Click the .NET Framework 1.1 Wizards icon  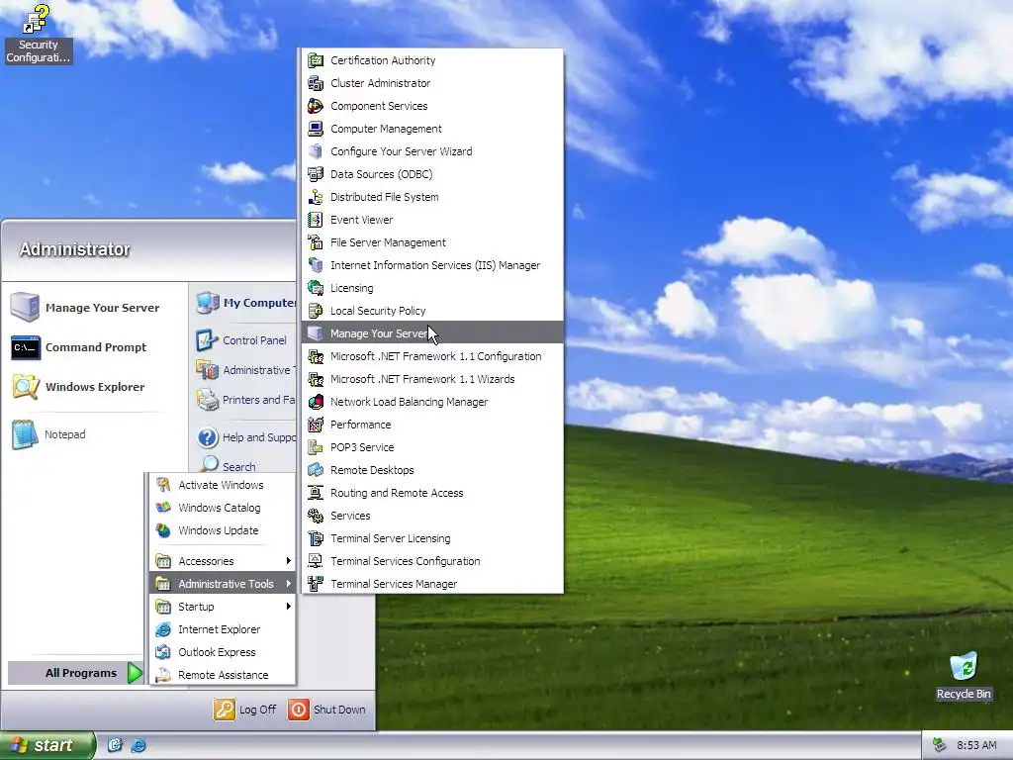[x=316, y=379]
